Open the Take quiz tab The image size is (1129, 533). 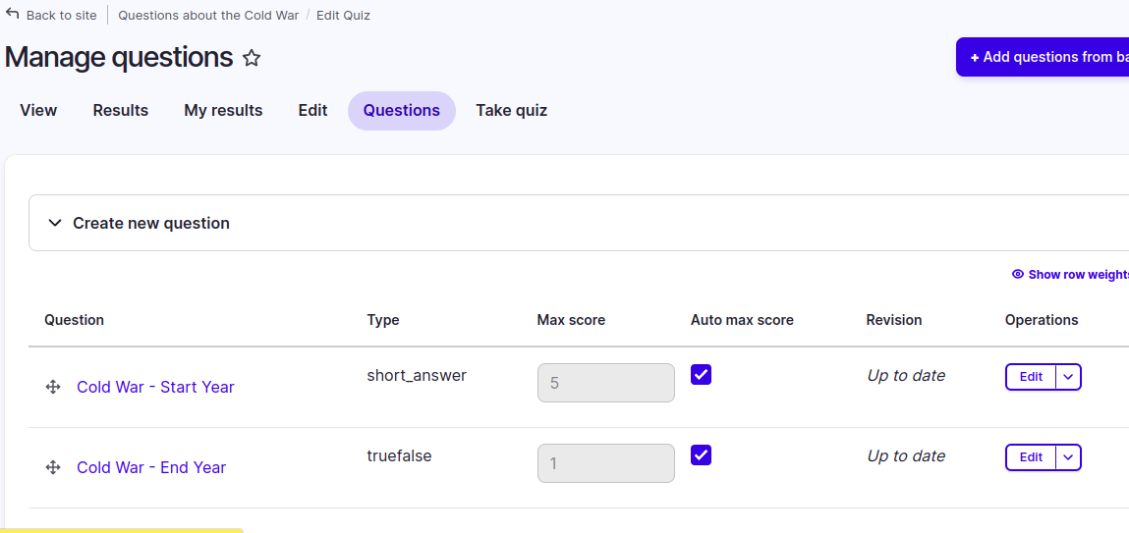pyautogui.click(x=511, y=111)
